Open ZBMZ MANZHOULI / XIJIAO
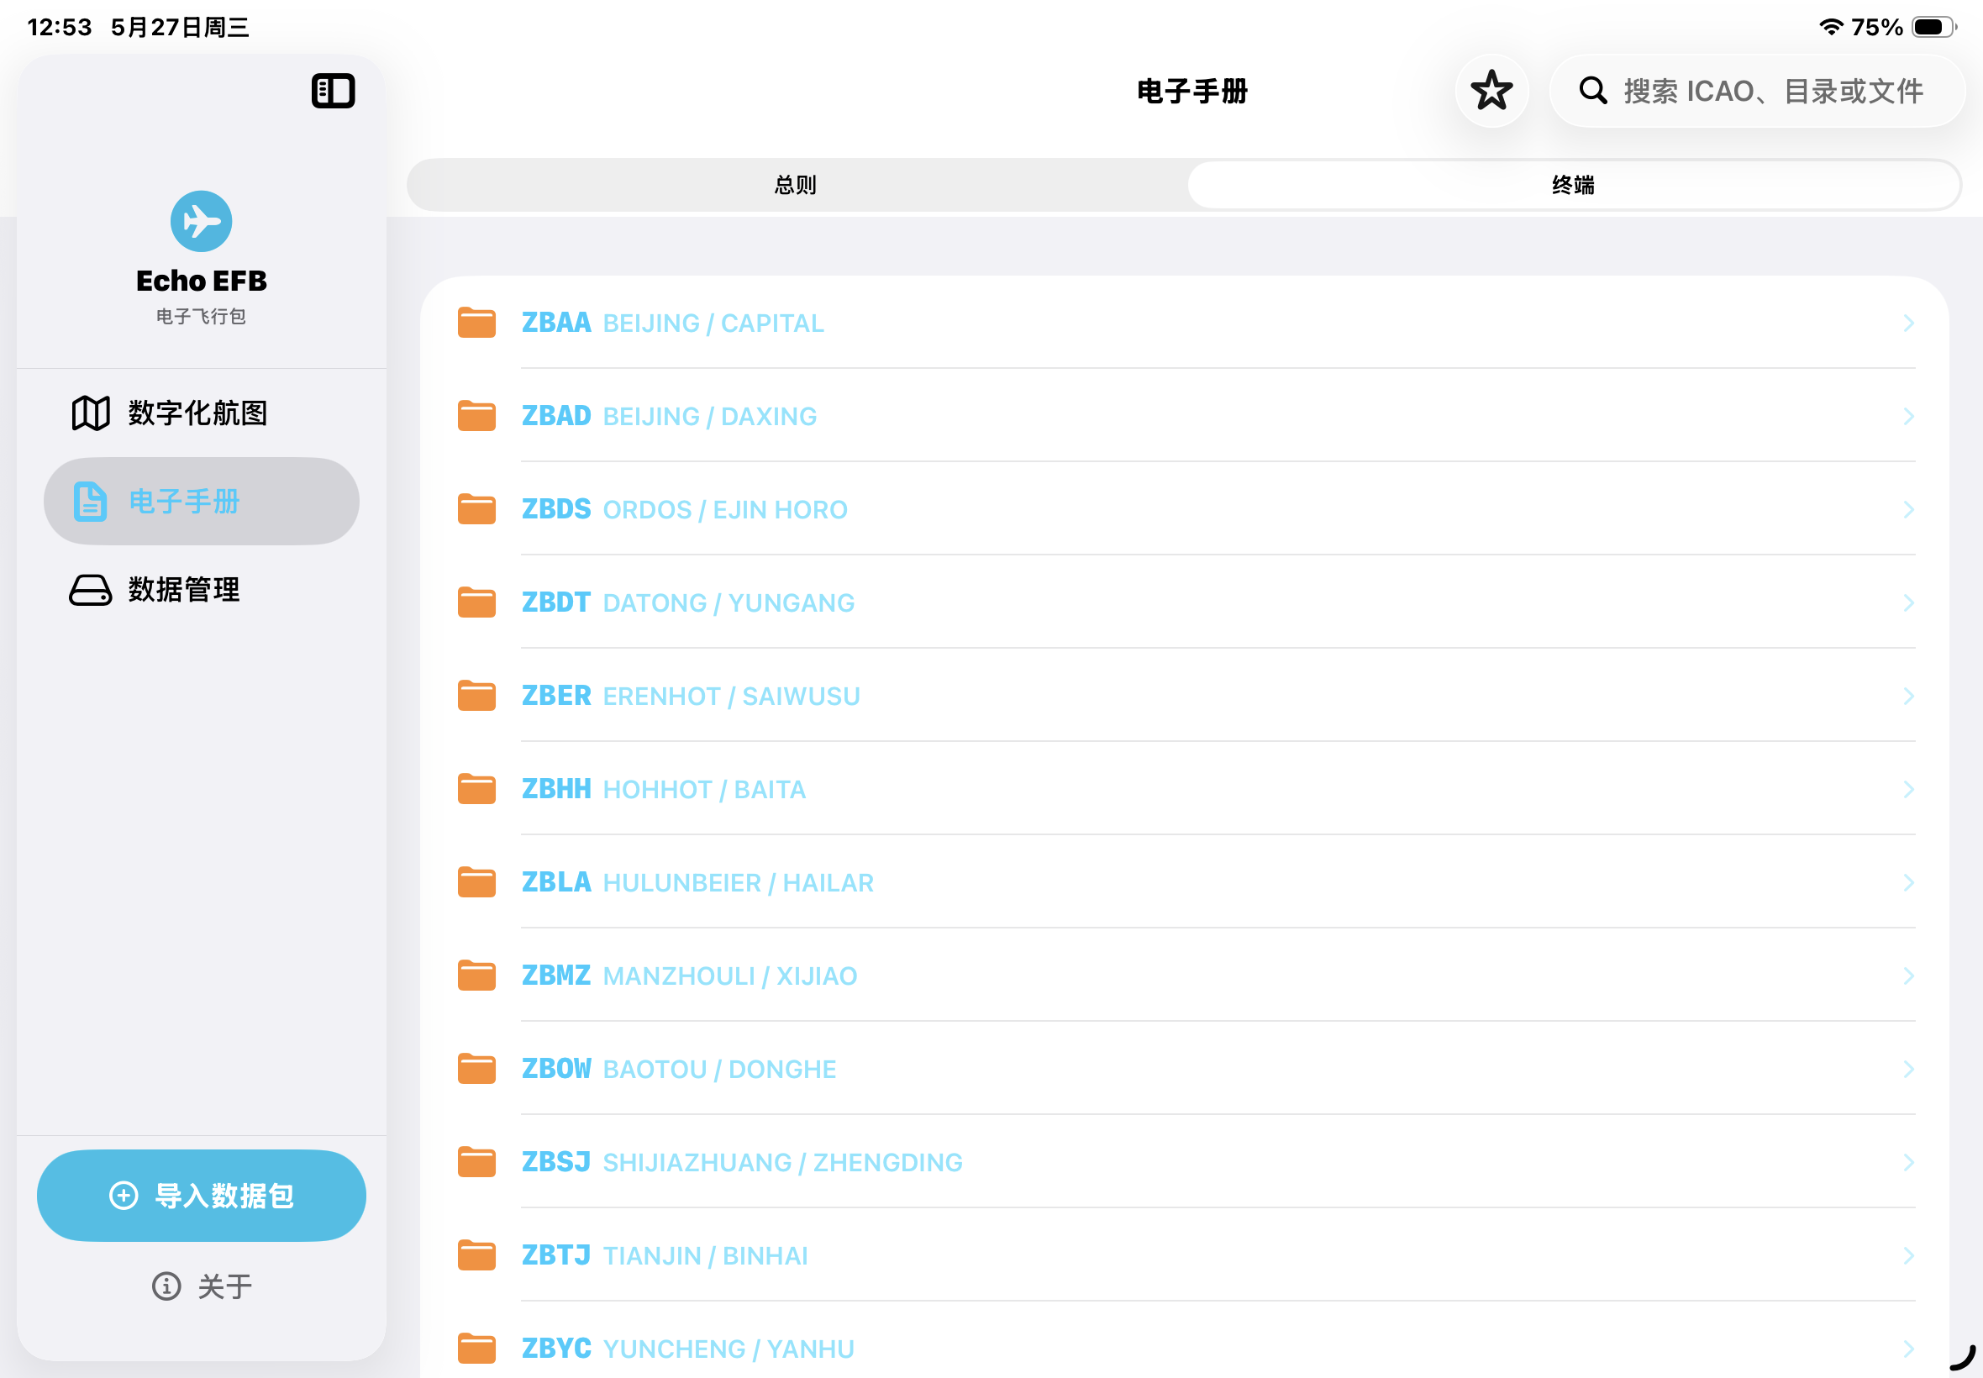 [1185, 976]
